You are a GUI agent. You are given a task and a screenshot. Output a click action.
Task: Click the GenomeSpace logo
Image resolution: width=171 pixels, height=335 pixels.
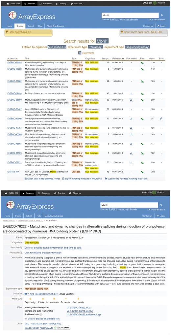tap(62, 327)
